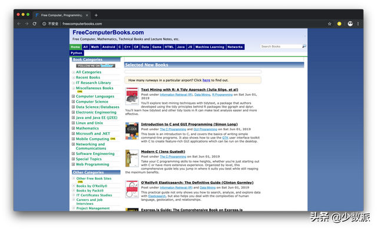Bookmark page with the star icon
377x229 pixels.
coord(329,23)
